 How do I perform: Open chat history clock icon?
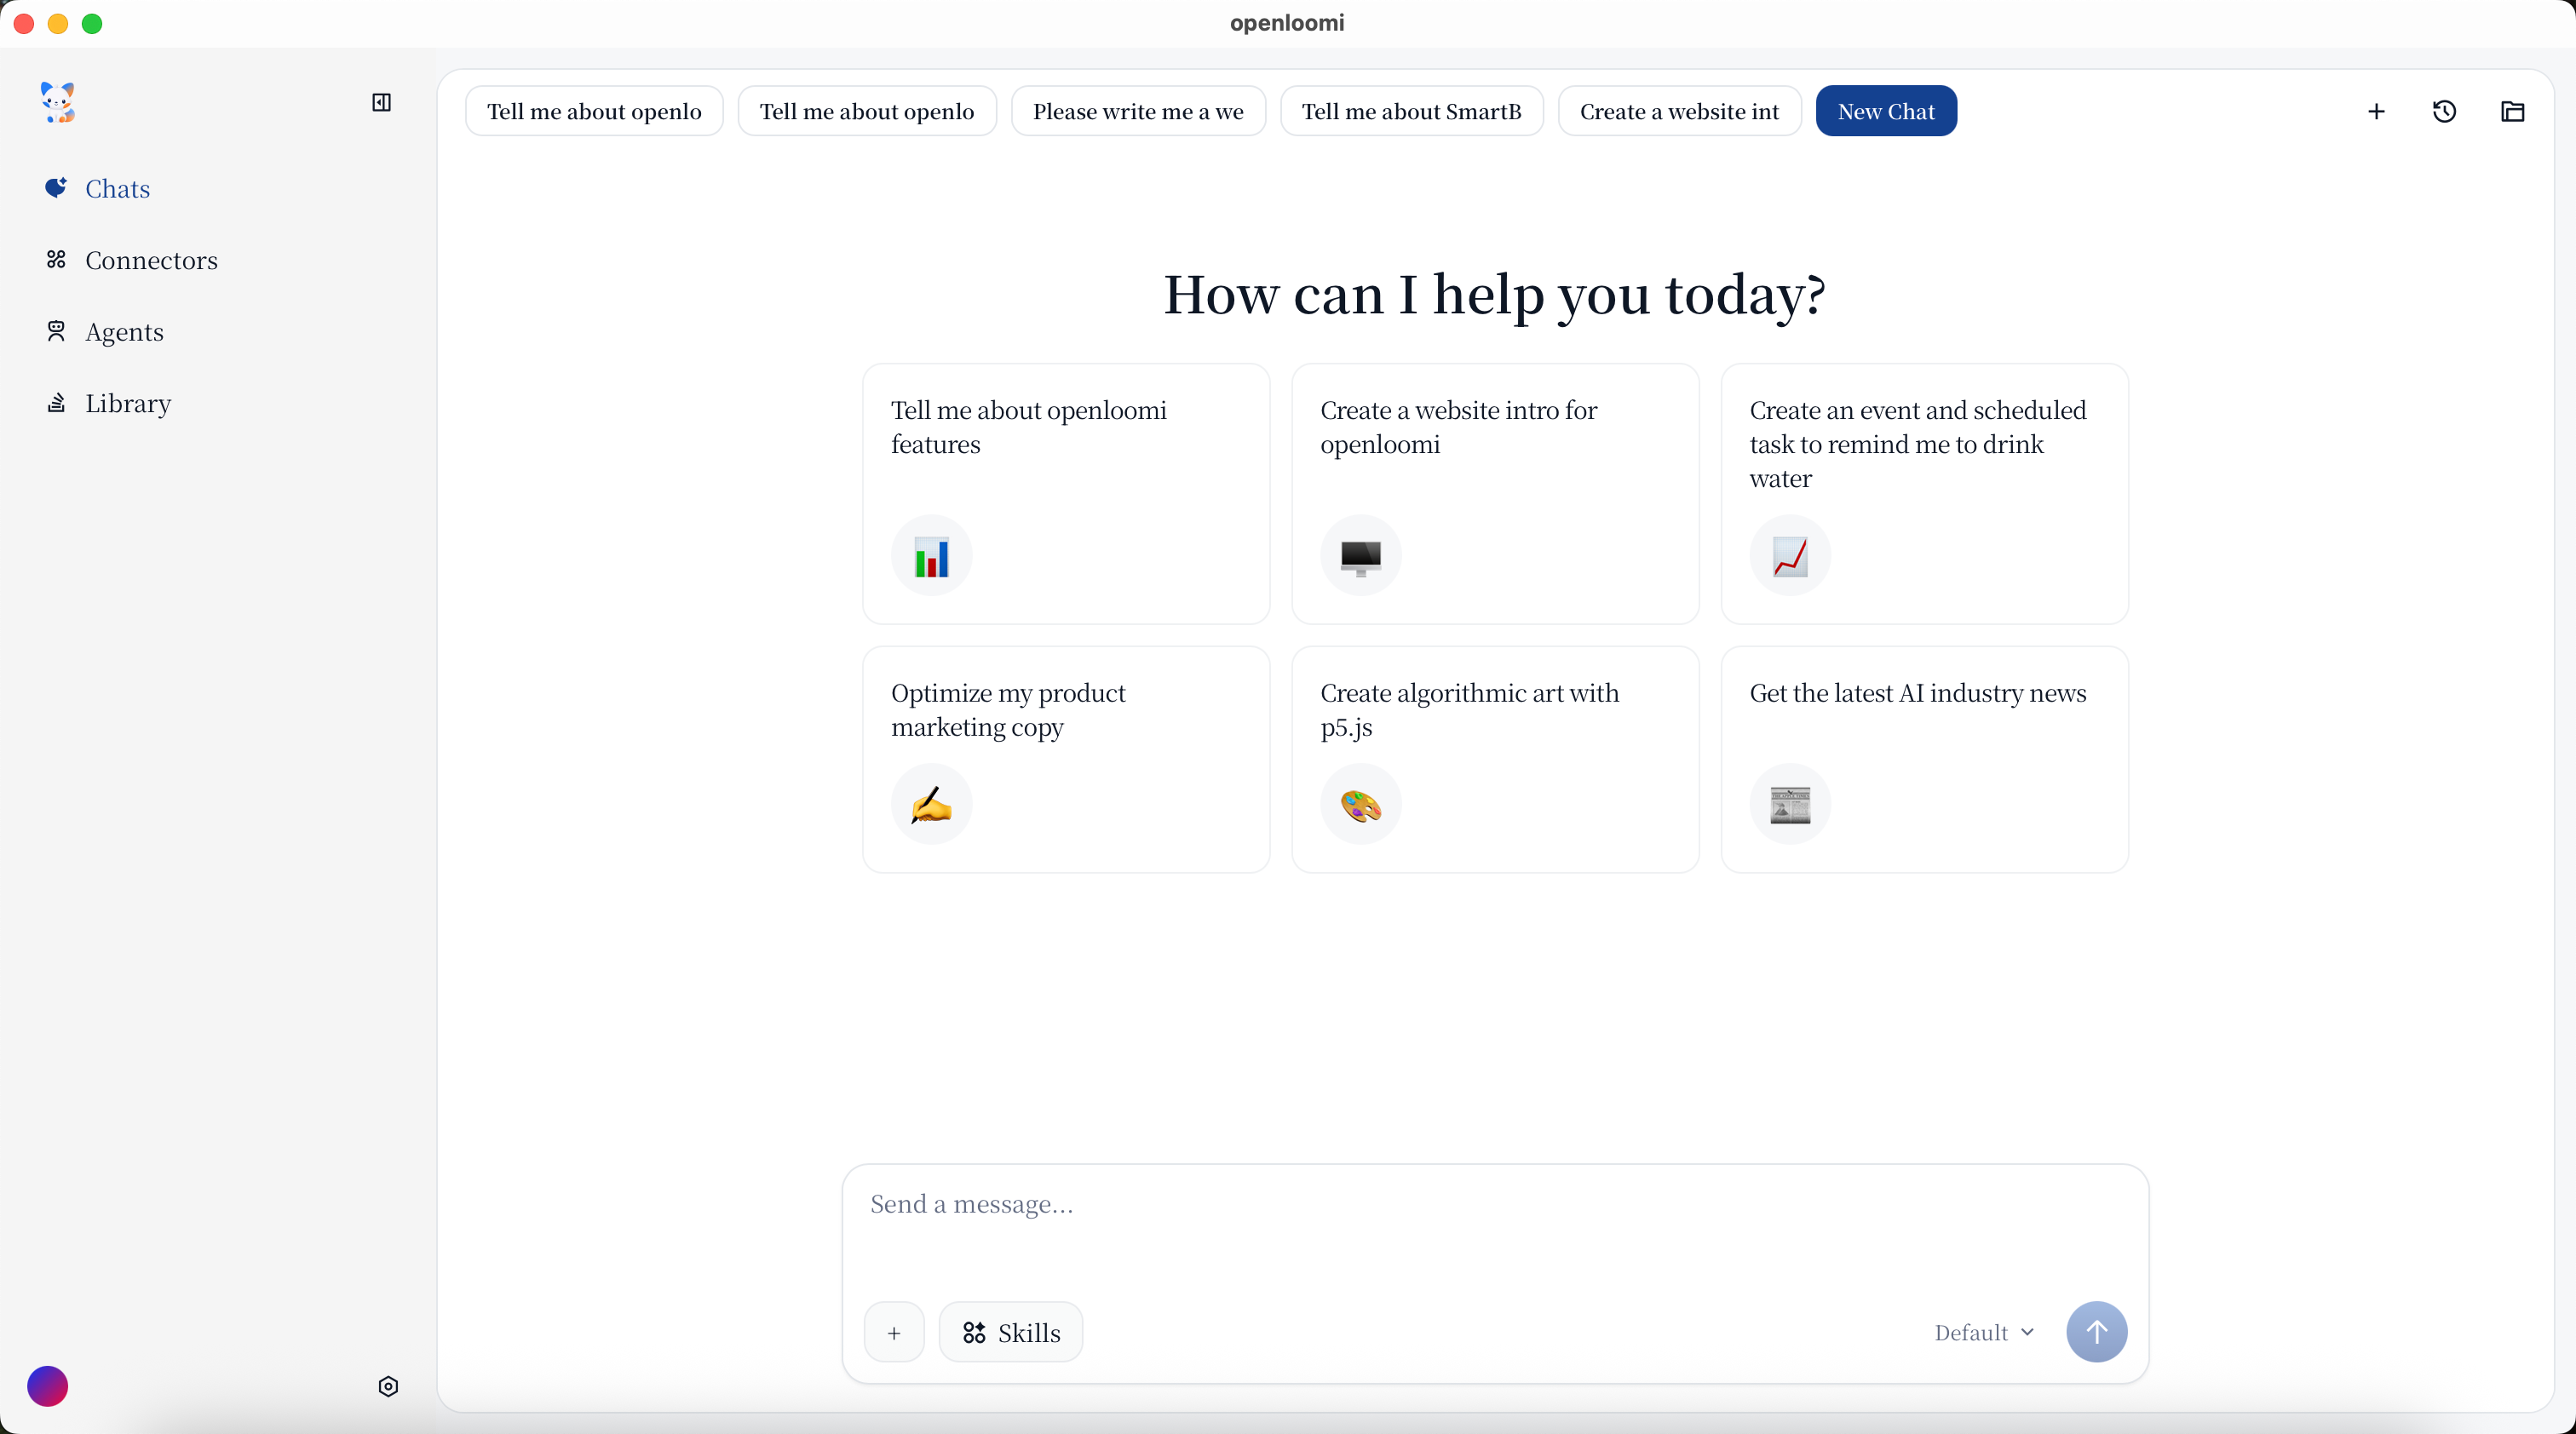(2444, 111)
